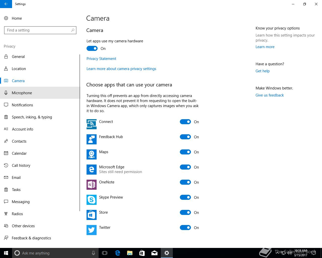Viewport: 322px width, 258px height.
Task: Open the Home gear icon
Action: tap(6, 18)
